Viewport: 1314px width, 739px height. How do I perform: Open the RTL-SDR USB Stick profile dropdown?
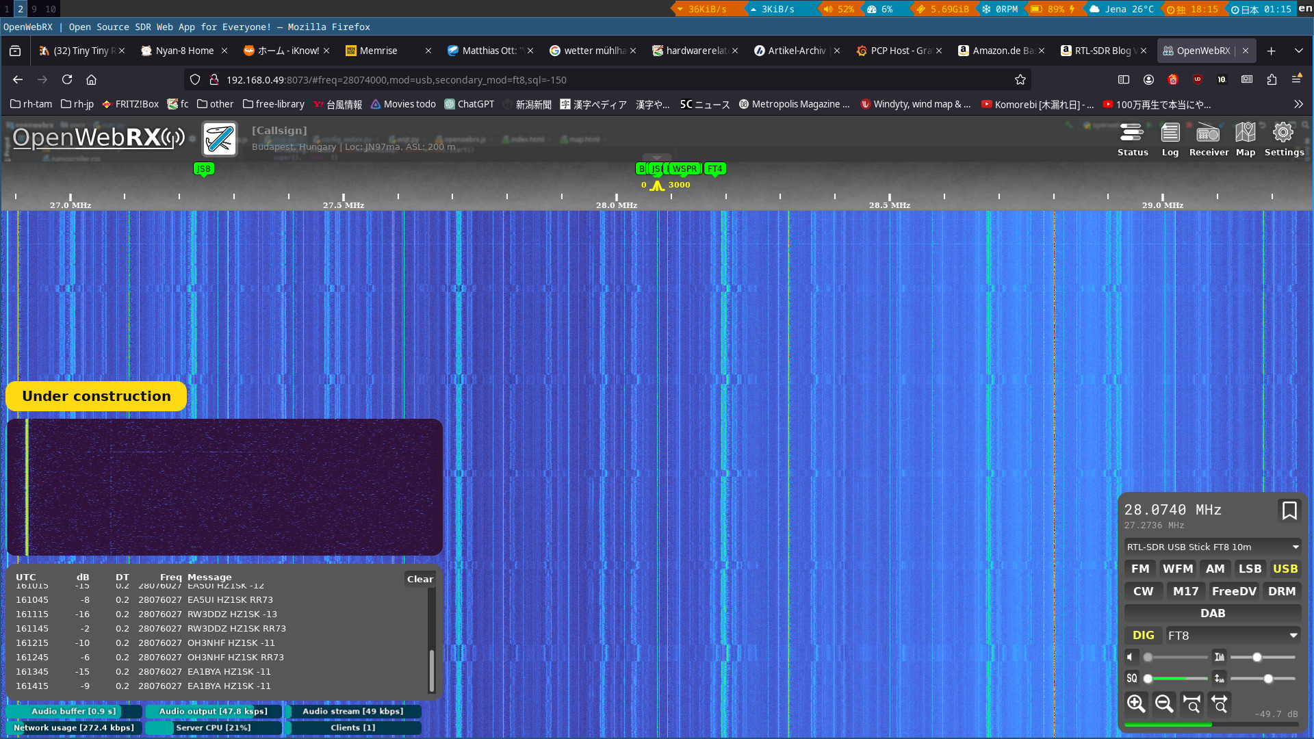pos(1213,547)
